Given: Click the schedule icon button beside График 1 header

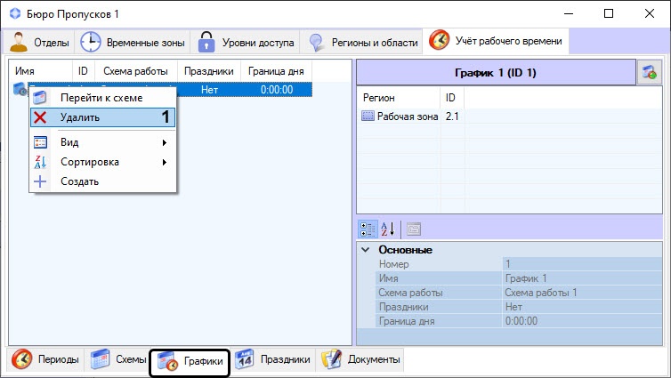Looking at the screenshot, I should point(650,73).
